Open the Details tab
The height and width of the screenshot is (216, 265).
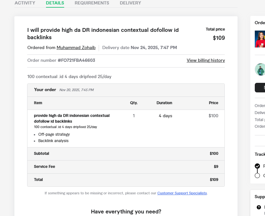55,3
